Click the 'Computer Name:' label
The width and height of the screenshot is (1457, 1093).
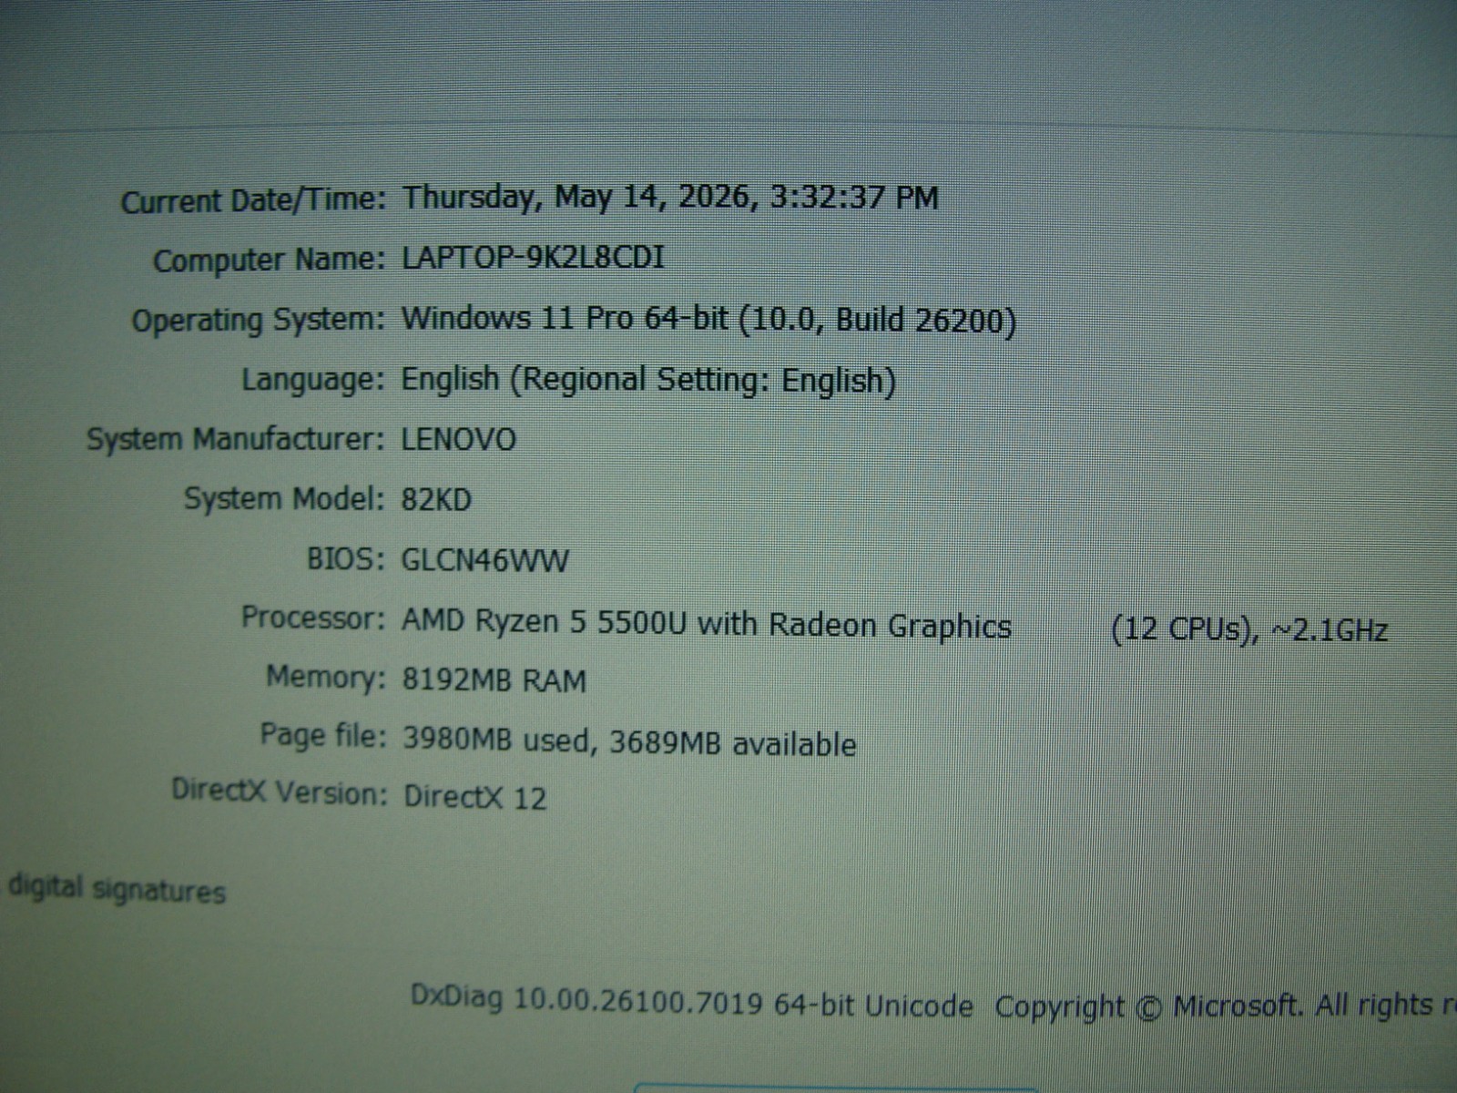pyautogui.click(x=270, y=260)
